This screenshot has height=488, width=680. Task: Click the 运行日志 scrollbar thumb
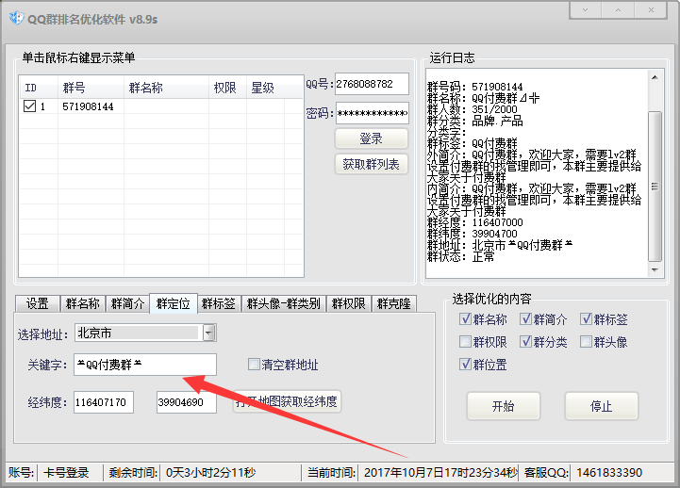tap(655, 187)
